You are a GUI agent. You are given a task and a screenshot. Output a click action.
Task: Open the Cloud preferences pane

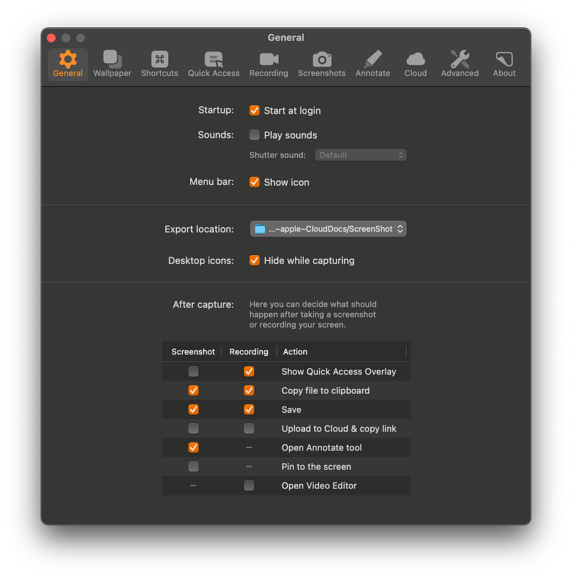pyautogui.click(x=415, y=63)
